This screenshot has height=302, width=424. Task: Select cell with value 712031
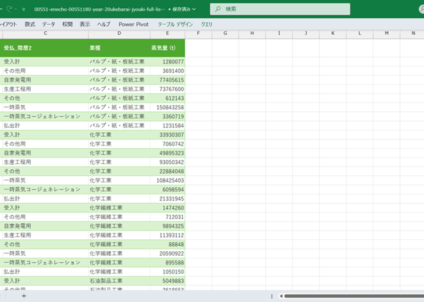[x=167, y=217]
